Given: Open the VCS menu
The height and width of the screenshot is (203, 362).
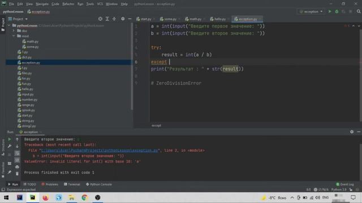Looking at the screenshot, I should point(100,4).
